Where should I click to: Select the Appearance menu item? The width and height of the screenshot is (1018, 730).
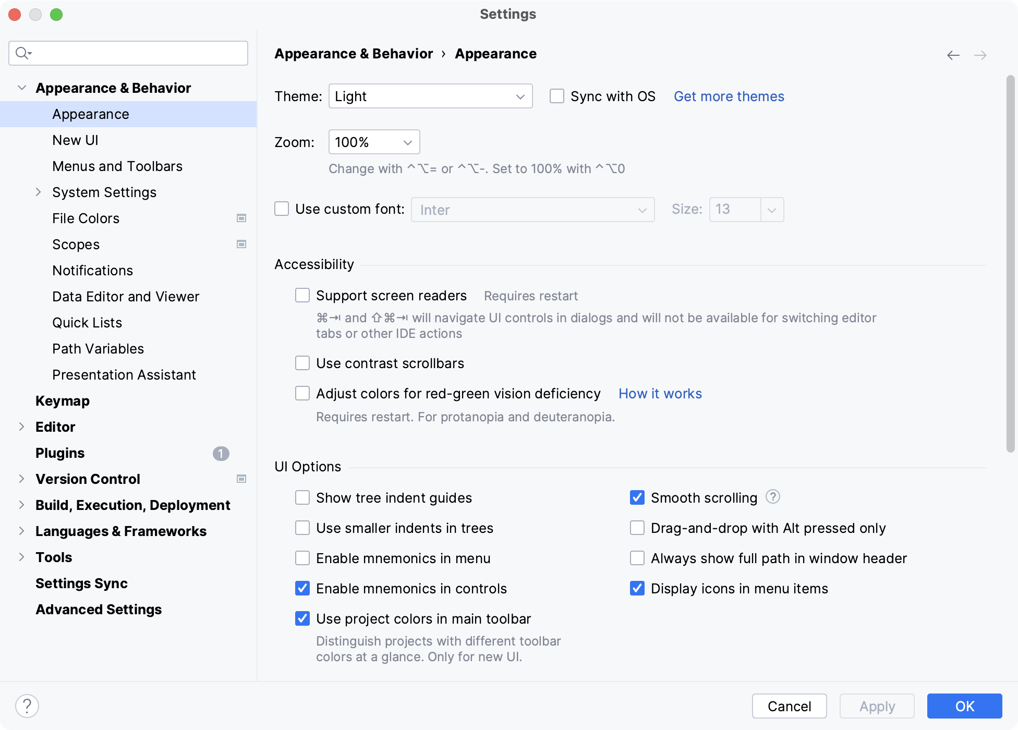tap(90, 114)
